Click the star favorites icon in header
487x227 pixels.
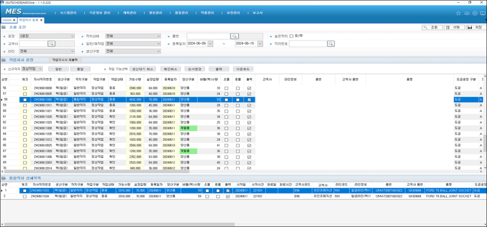(458, 13)
